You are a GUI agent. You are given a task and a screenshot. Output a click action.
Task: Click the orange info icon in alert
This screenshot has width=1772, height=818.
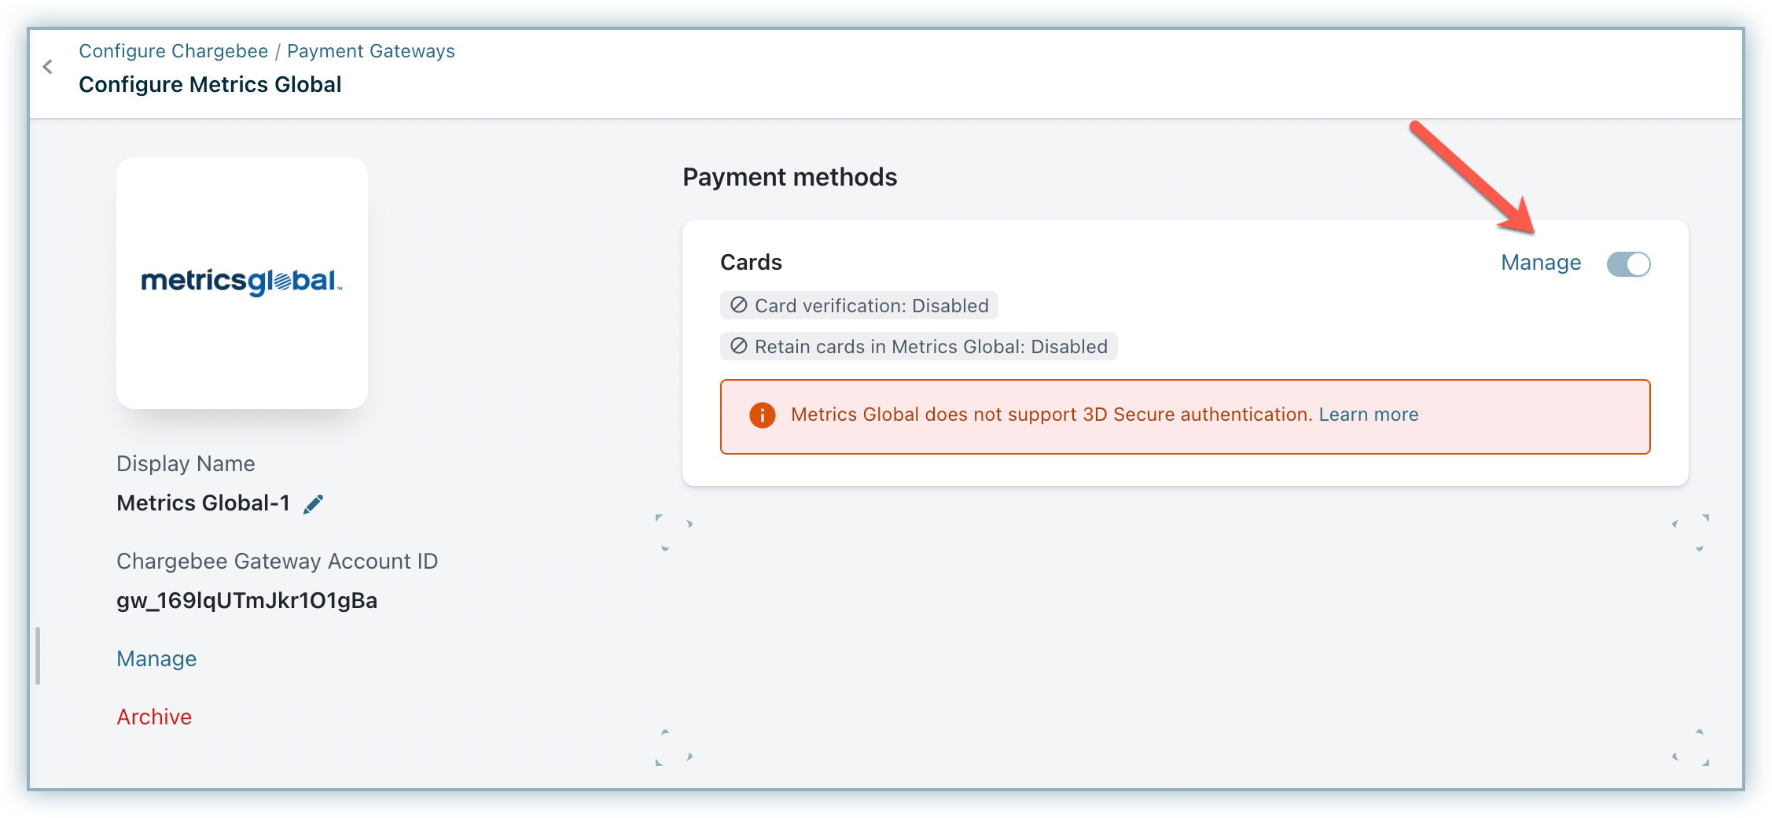[x=762, y=415]
